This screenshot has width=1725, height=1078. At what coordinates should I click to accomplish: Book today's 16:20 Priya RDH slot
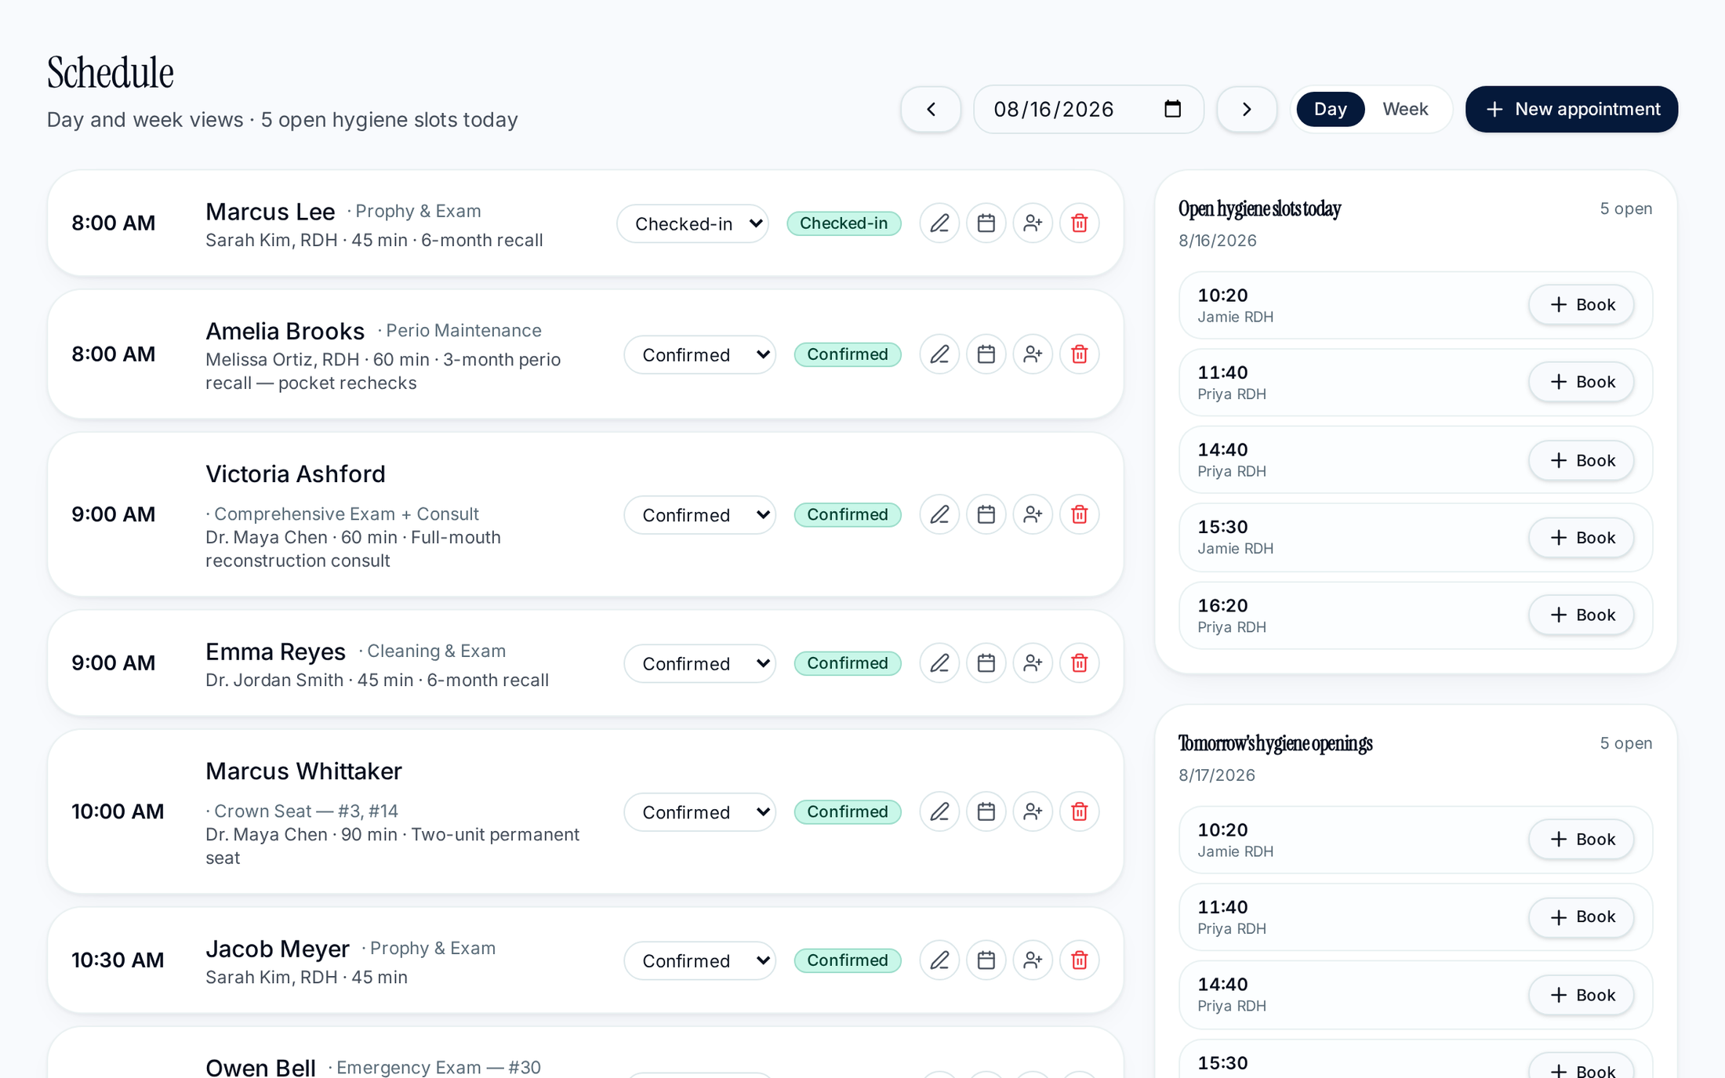[x=1581, y=615]
